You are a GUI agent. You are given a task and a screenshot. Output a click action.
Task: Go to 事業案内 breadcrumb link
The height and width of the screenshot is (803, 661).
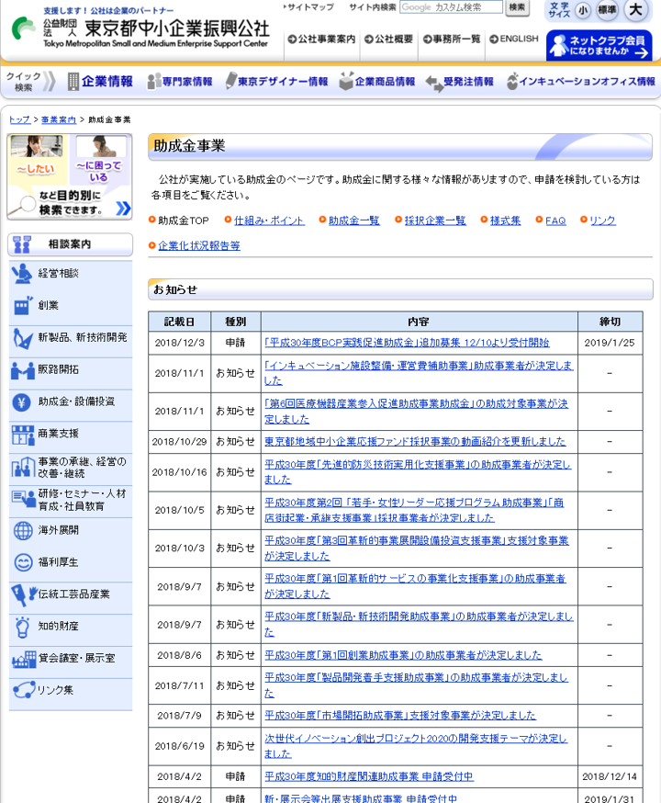(59, 119)
